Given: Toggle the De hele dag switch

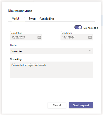Looking at the screenshot, I should pyautogui.click(x=78, y=27).
